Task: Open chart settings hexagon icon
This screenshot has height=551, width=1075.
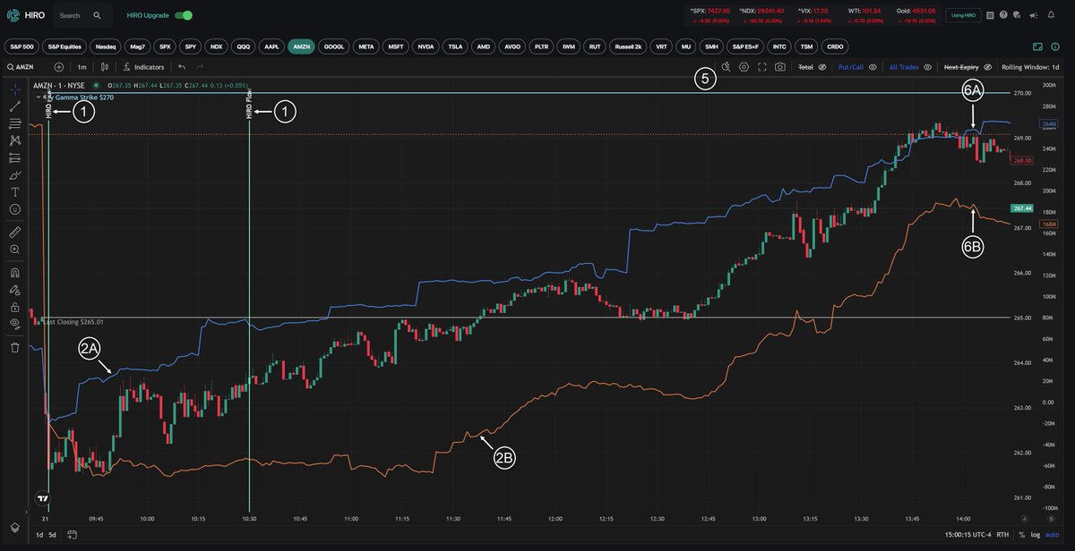Action: click(744, 67)
